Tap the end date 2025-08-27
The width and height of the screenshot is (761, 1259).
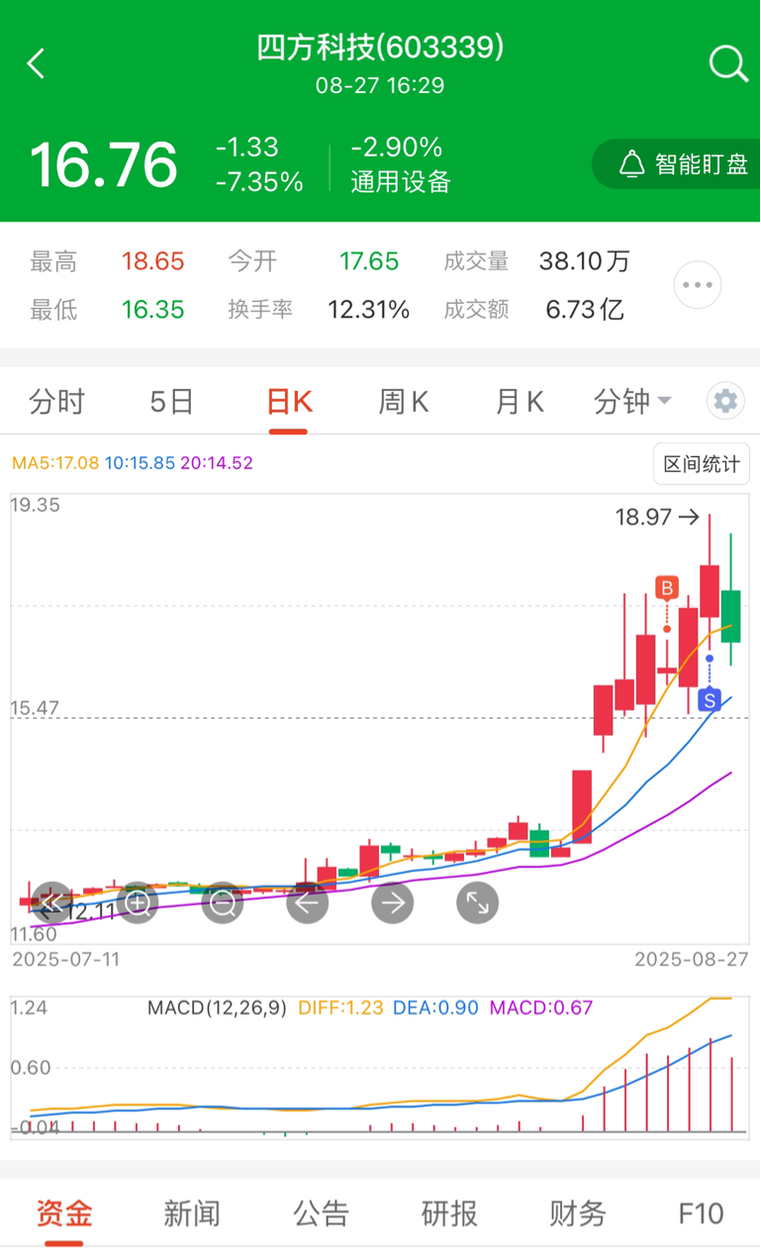click(692, 960)
